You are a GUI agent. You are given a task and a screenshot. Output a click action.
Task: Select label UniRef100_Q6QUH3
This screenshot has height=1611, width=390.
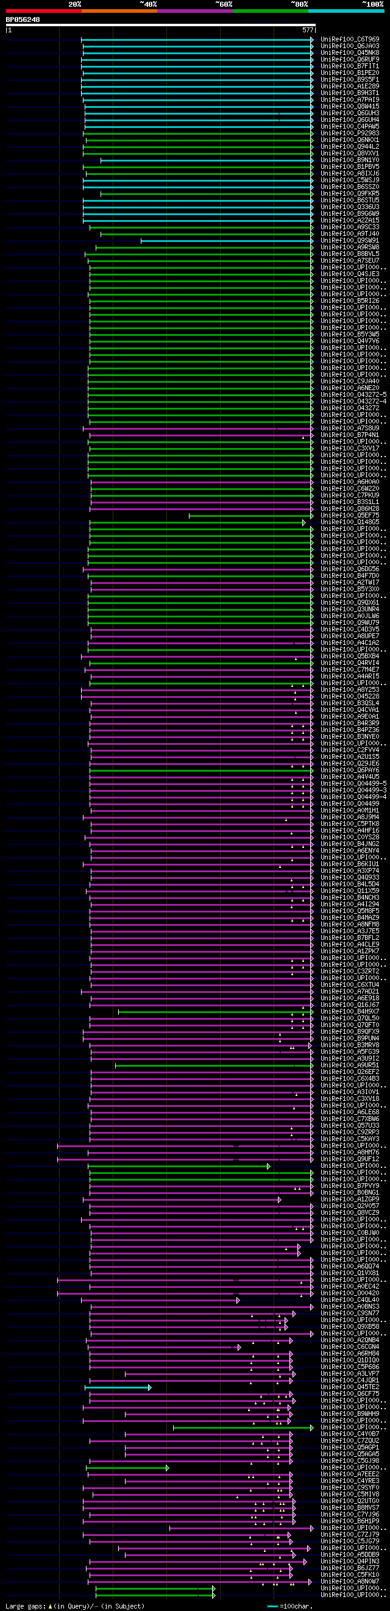click(350, 113)
